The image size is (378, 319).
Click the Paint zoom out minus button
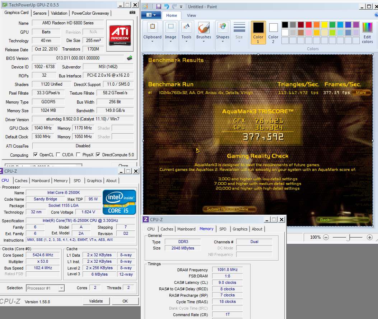click(326, 237)
